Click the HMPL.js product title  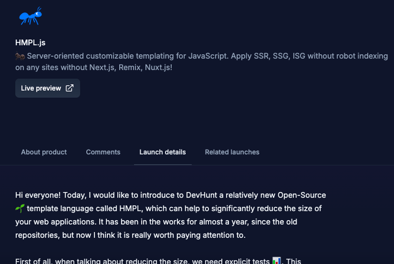coord(31,43)
